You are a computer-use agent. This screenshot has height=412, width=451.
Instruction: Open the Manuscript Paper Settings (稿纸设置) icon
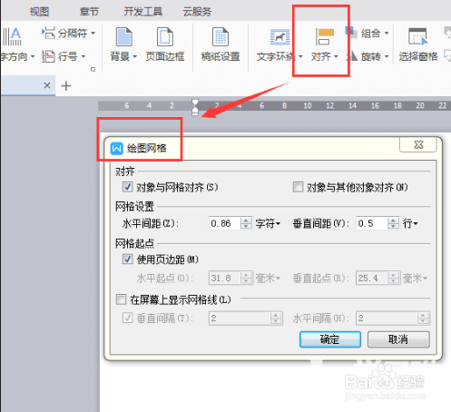pos(221,37)
